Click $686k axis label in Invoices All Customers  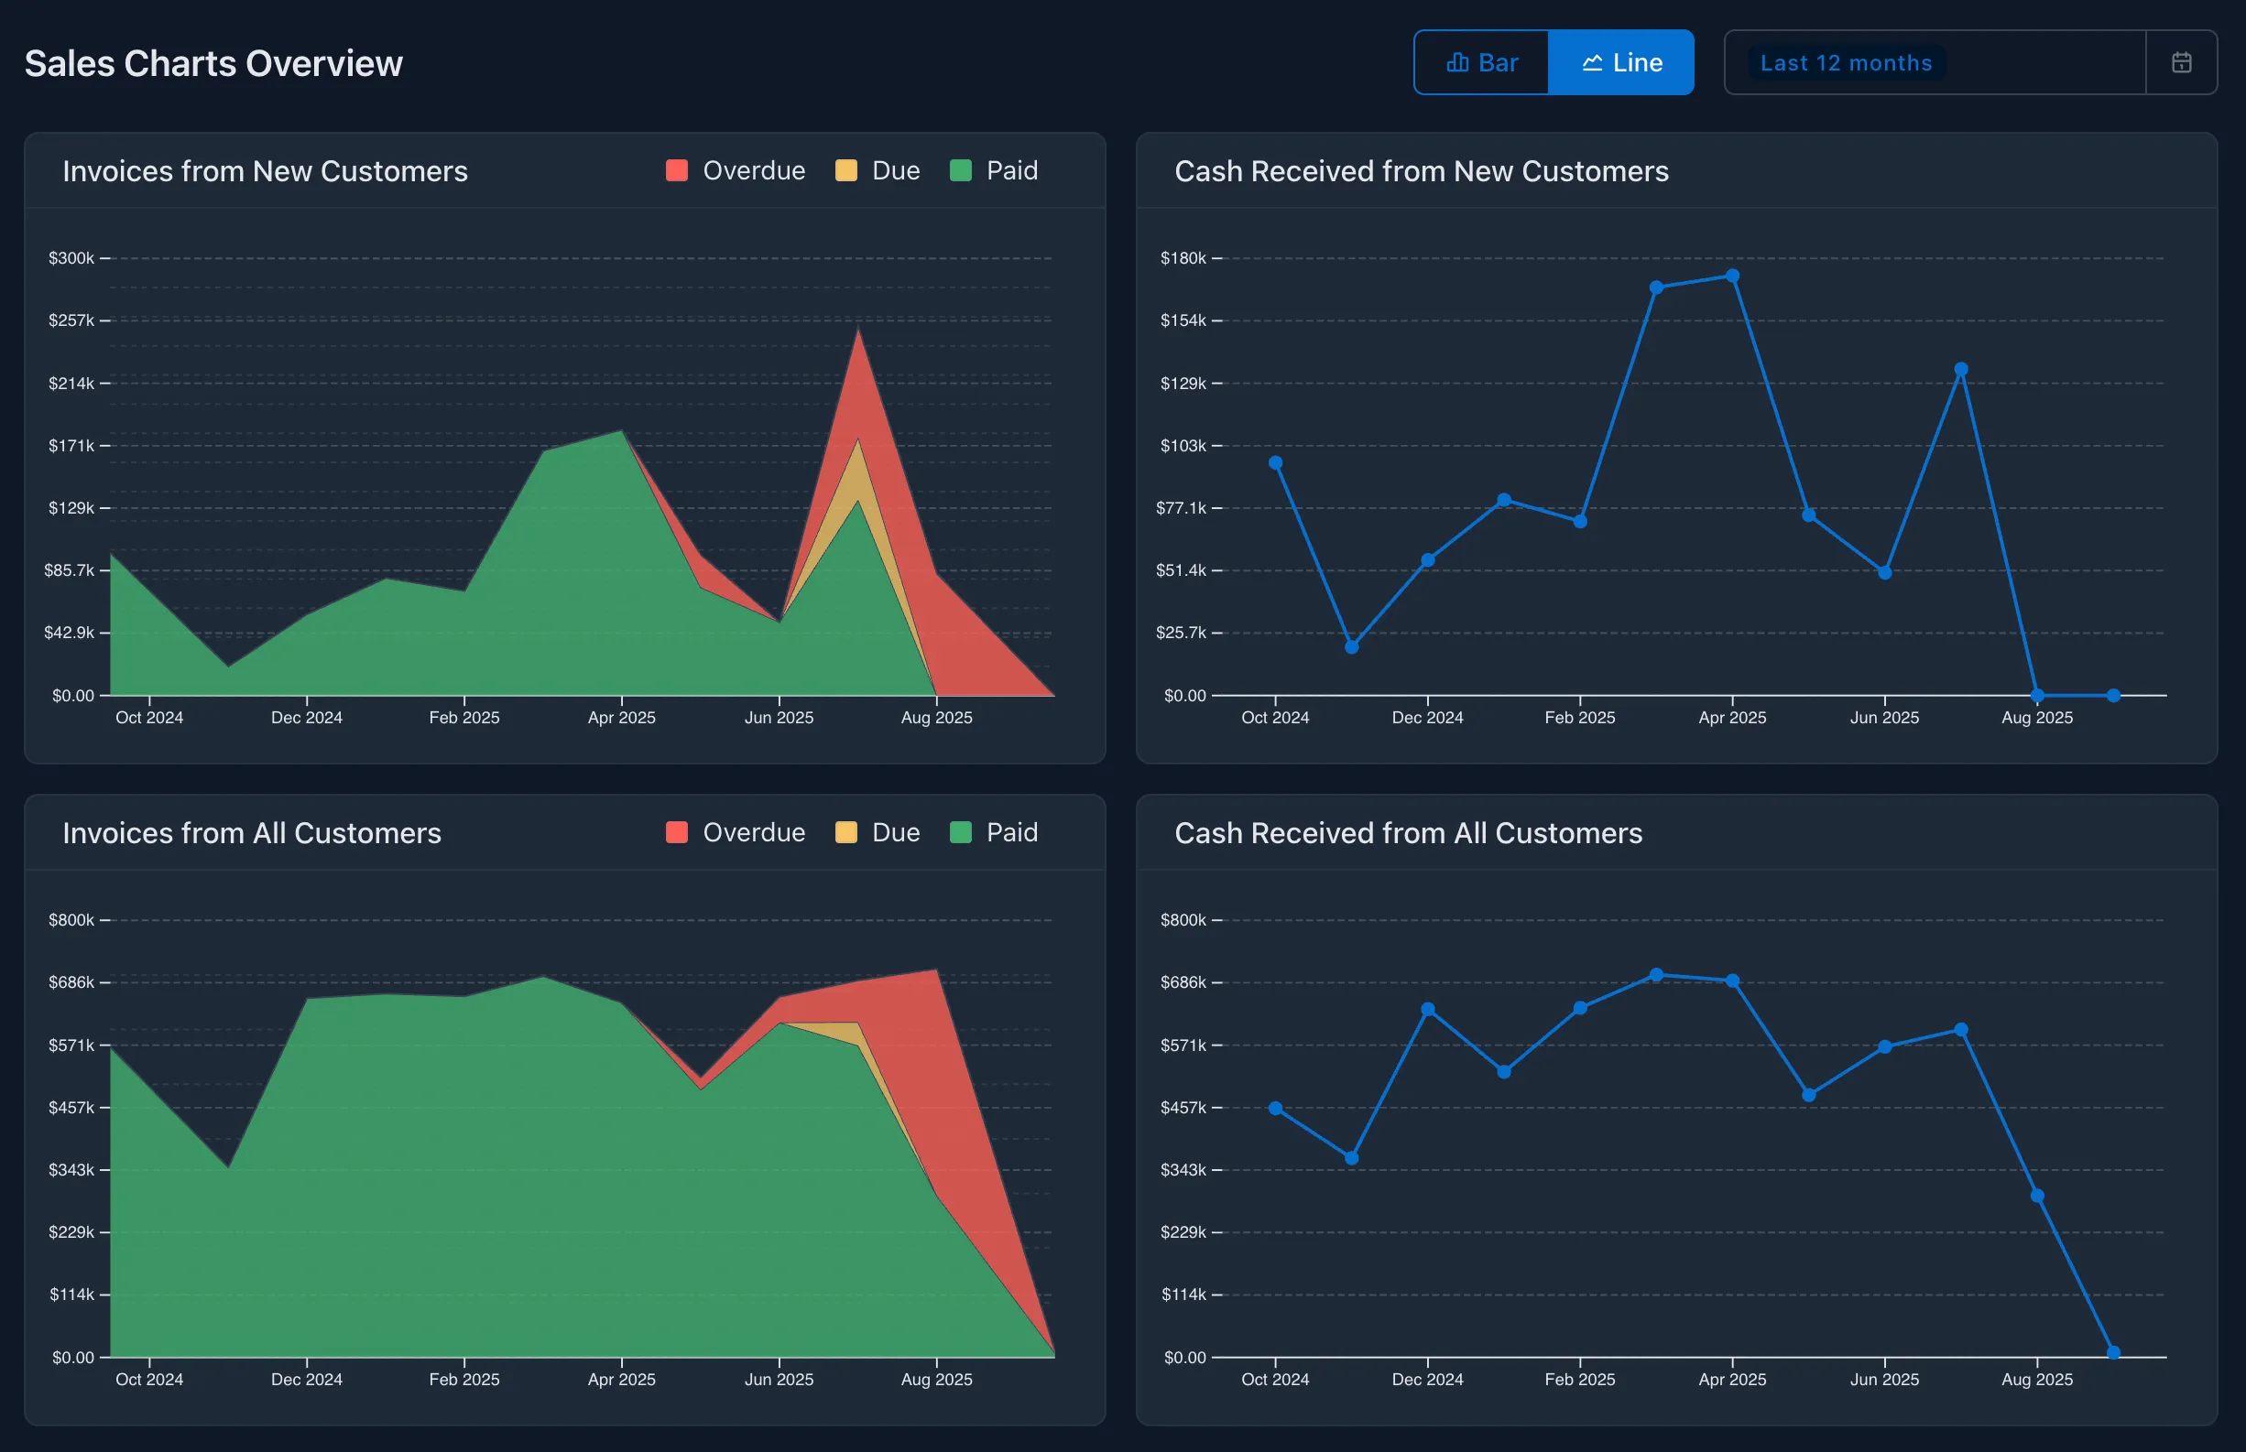[x=71, y=982]
